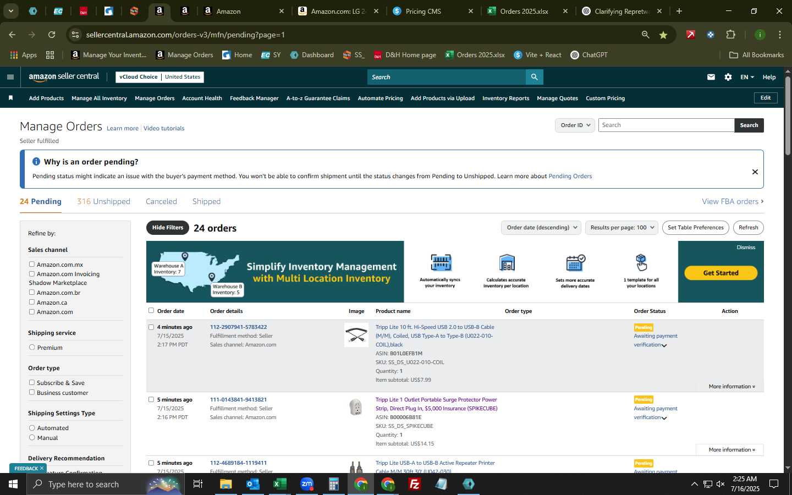Select the Manual shipping settings radio
The image size is (792, 495).
(32, 438)
